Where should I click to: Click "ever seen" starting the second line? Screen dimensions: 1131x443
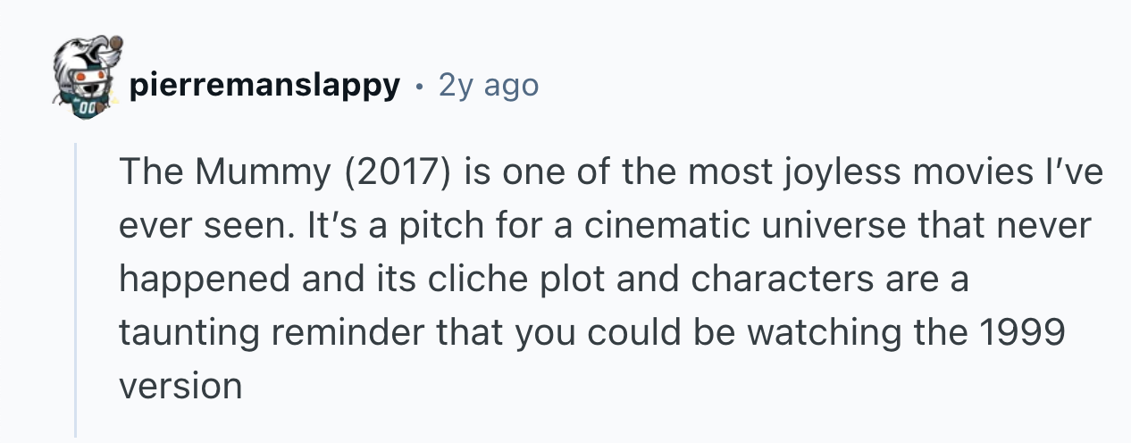200,227
